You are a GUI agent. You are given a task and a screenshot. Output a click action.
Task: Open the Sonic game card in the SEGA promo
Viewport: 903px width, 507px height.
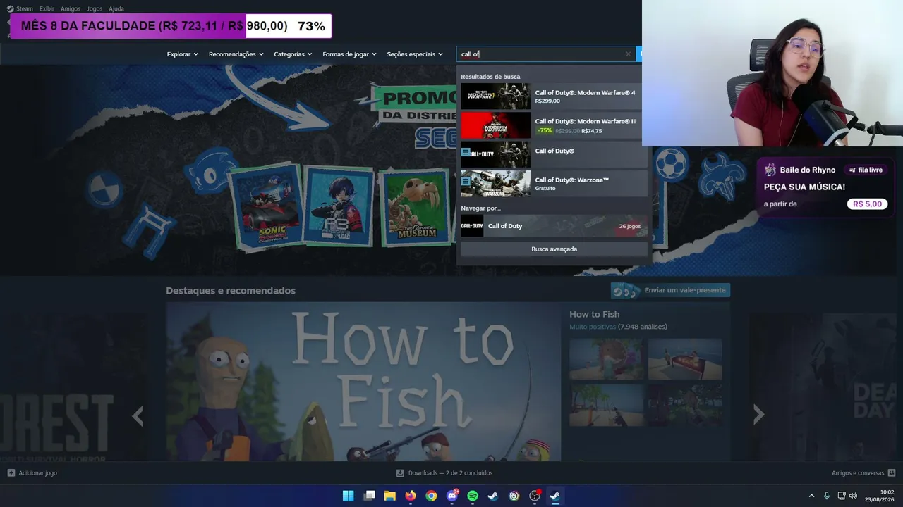(x=267, y=208)
